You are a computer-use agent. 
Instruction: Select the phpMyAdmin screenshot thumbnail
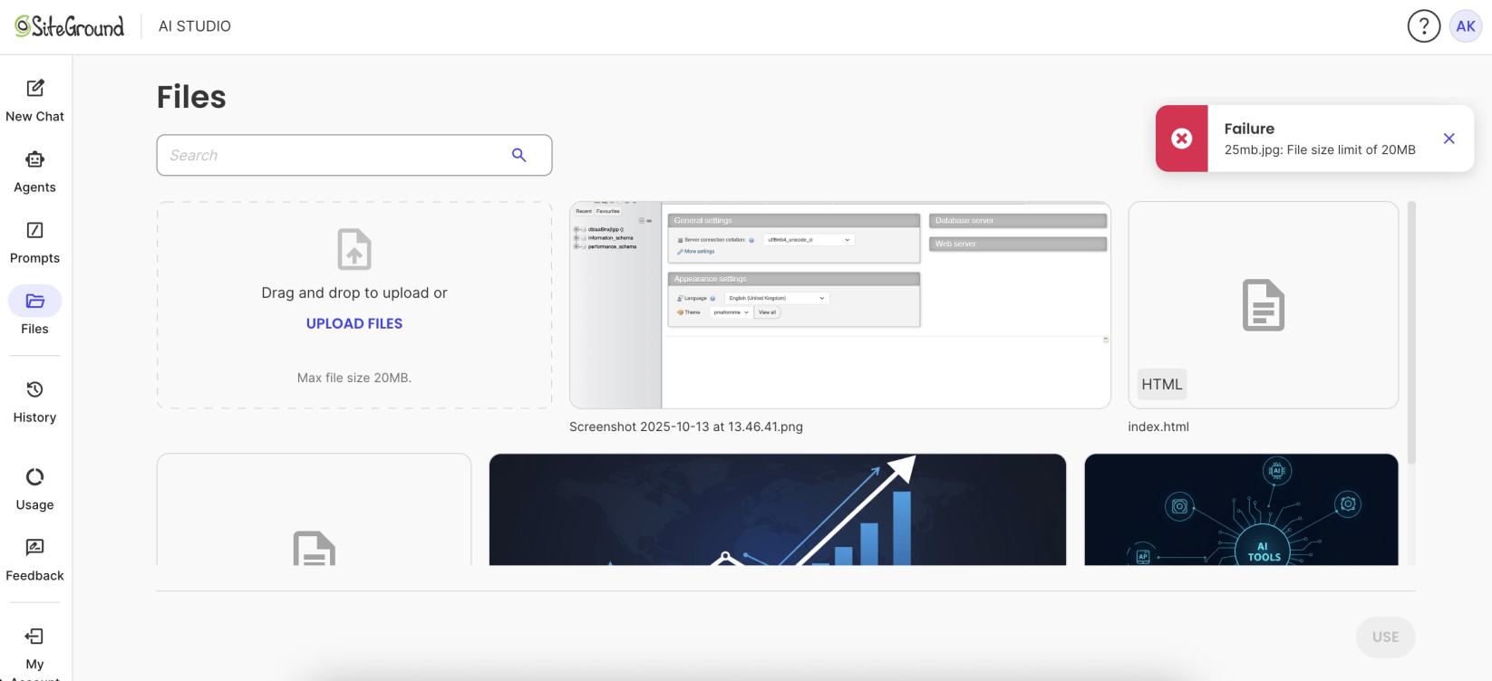[x=839, y=304]
